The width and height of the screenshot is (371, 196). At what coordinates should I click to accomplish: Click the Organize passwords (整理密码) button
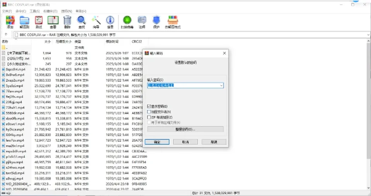(x=185, y=129)
